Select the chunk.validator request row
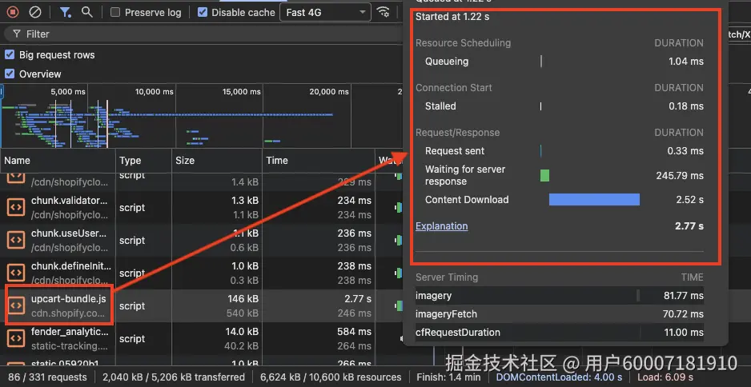Image resolution: width=751 pixels, height=387 pixels. point(201,208)
